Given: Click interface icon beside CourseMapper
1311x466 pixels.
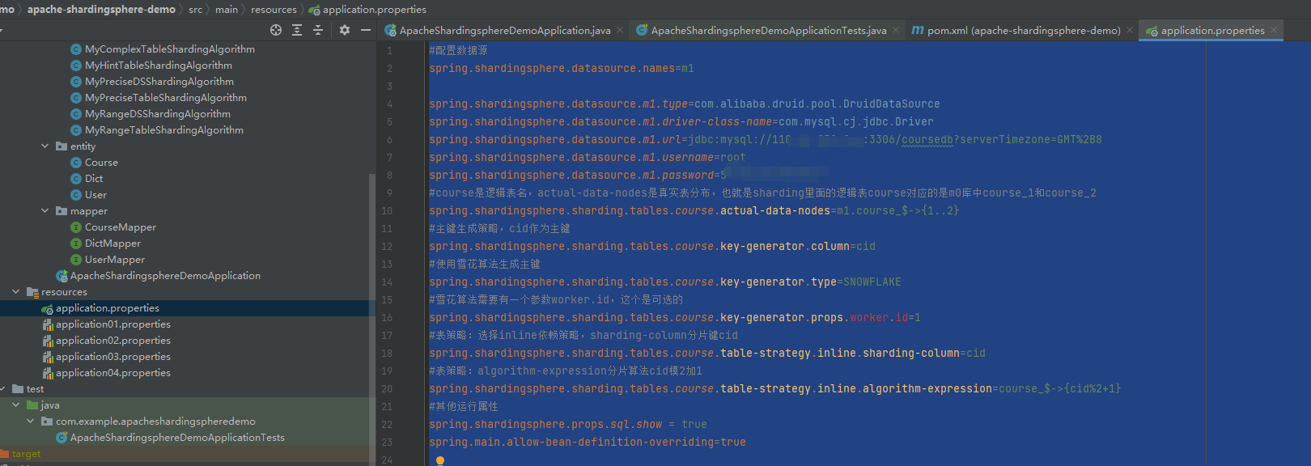Looking at the screenshot, I should pos(76,227).
